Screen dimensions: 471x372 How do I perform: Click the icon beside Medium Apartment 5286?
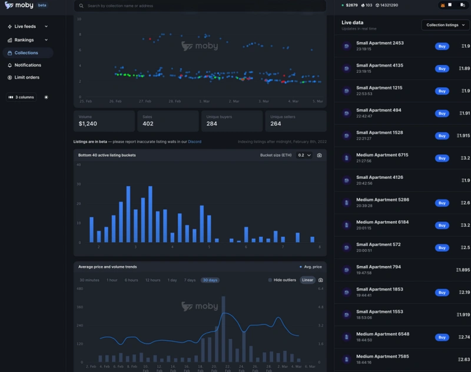pos(346,202)
